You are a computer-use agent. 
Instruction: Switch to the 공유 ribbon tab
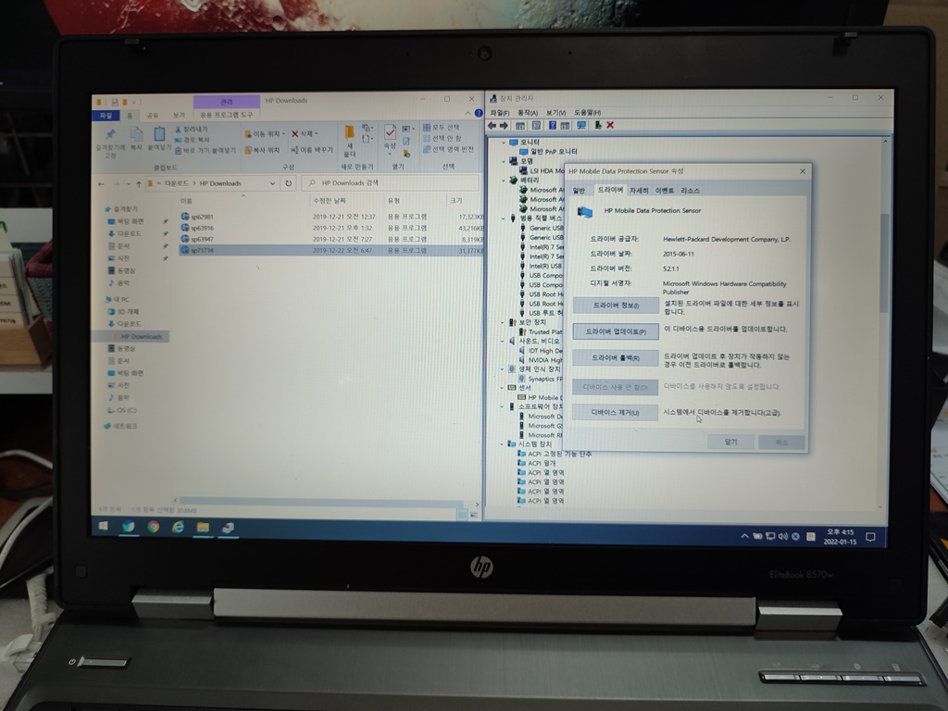(153, 115)
